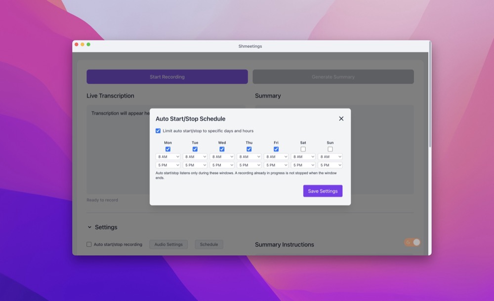
Task: Click the Summary Instructions heading
Action: 285,245
